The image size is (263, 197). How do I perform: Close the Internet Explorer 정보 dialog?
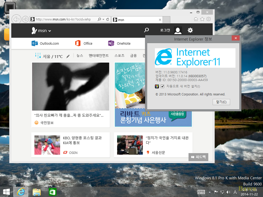(235, 38)
